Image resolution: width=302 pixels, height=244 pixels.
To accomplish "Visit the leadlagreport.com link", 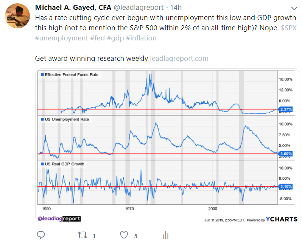I will coord(179,59).
